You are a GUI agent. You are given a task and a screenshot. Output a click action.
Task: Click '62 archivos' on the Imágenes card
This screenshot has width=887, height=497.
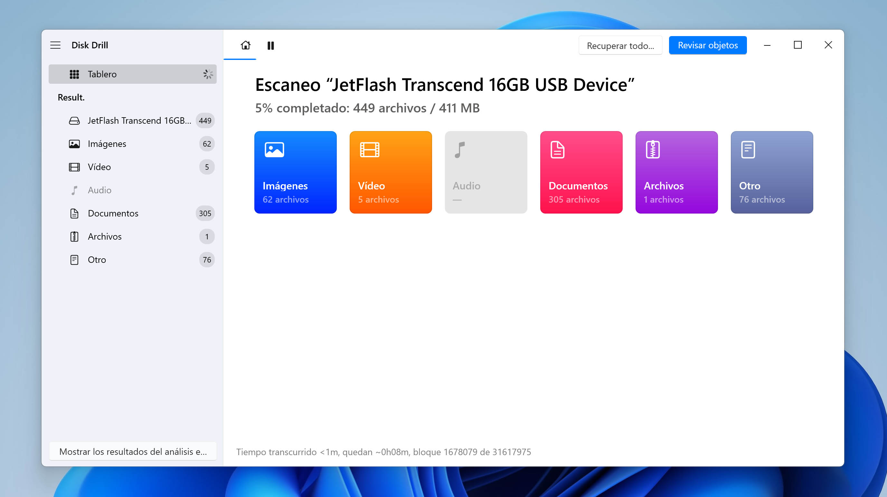(286, 199)
